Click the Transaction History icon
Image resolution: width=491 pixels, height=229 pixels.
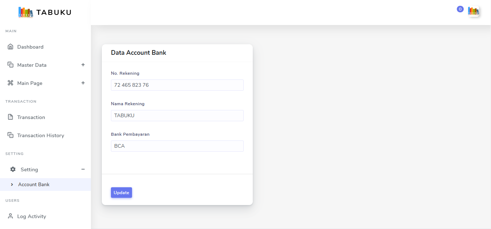(10, 135)
